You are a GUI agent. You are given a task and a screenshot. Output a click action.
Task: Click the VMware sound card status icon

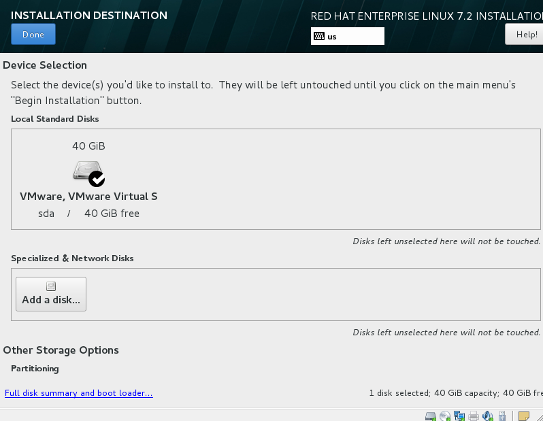(488, 416)
